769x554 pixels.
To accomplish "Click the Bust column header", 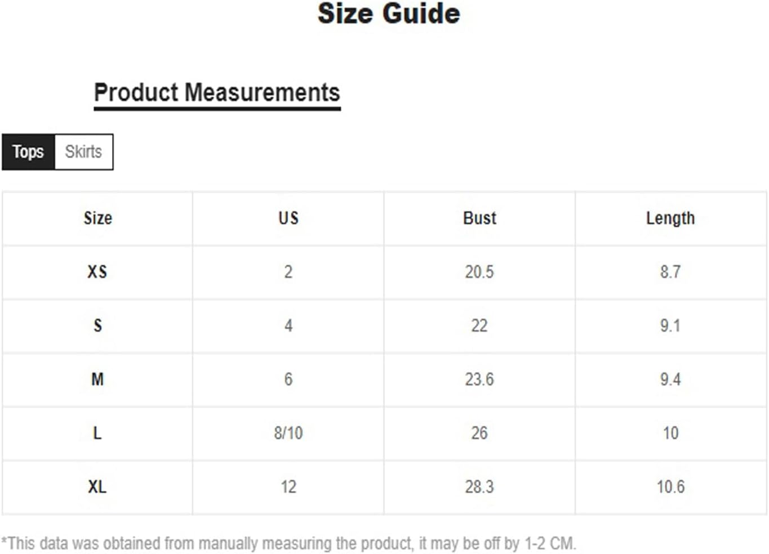I will tap(479, 218).
